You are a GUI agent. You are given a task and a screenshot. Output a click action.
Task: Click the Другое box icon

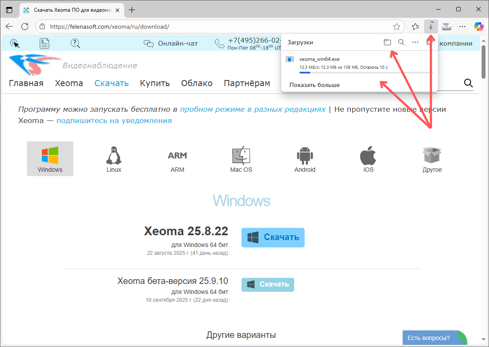point(432,154)
